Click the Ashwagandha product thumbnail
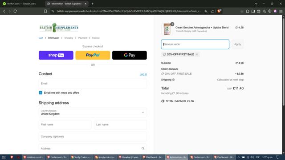285x160 pixels. point(167,29)
